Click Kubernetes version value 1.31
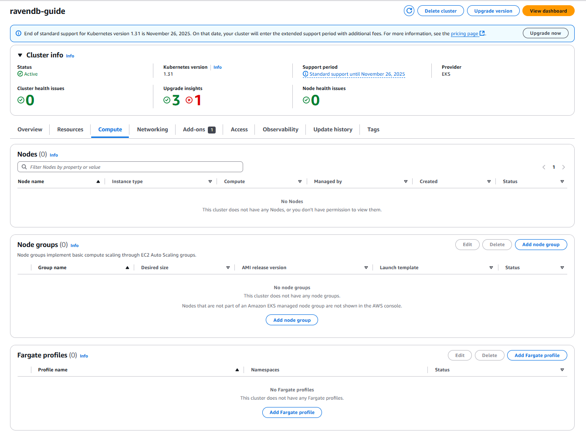 click(168, 74)
